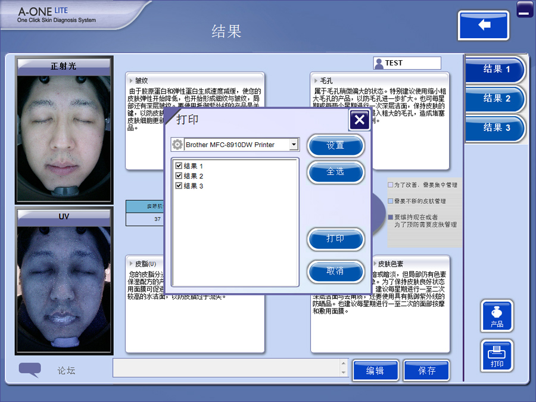Image resolution: width=536 pixels, height=402 pixels.
Task: Toggle the 结果 3 checkbox
Action: tap(179, 186)
